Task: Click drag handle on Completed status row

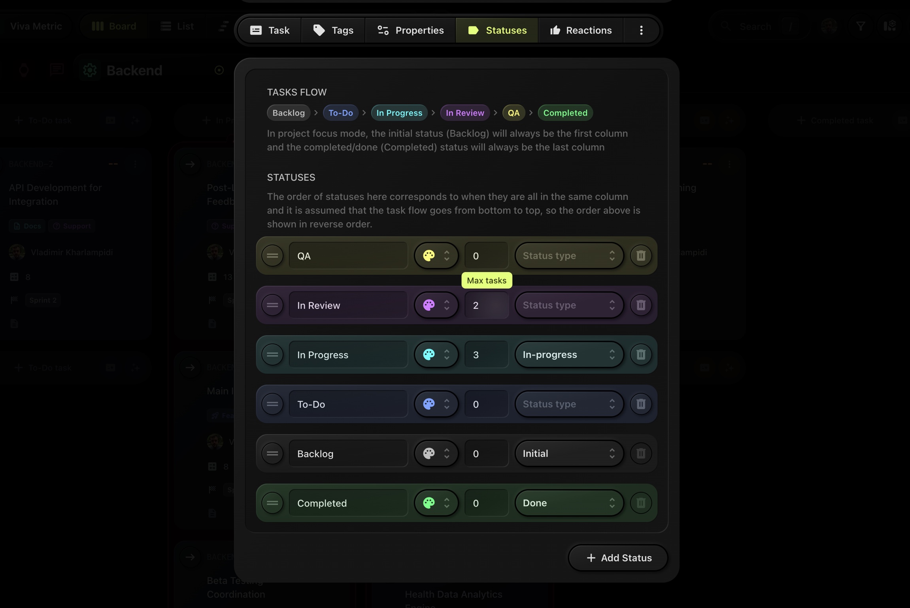Action: 272,503
